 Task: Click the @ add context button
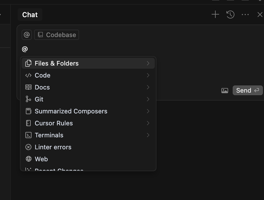27,35
